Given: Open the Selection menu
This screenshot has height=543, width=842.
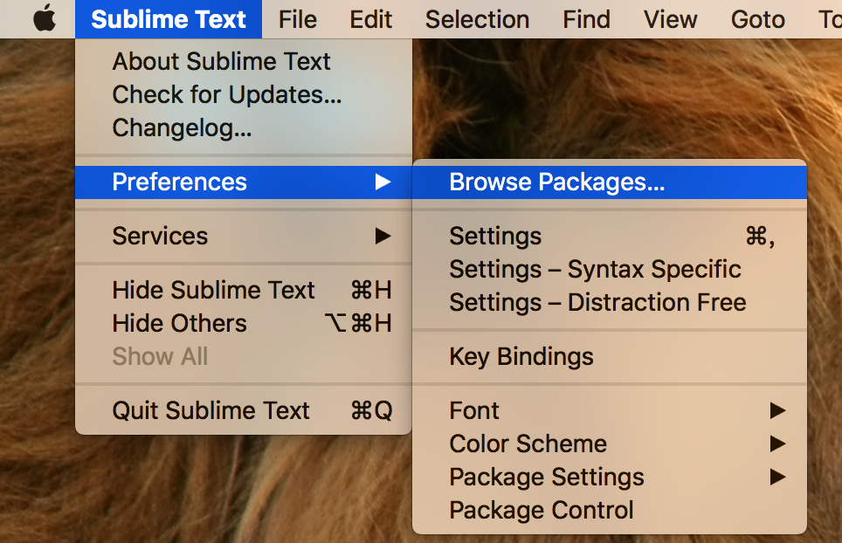Looking at the screenshot, I should (x=478, y=19).
